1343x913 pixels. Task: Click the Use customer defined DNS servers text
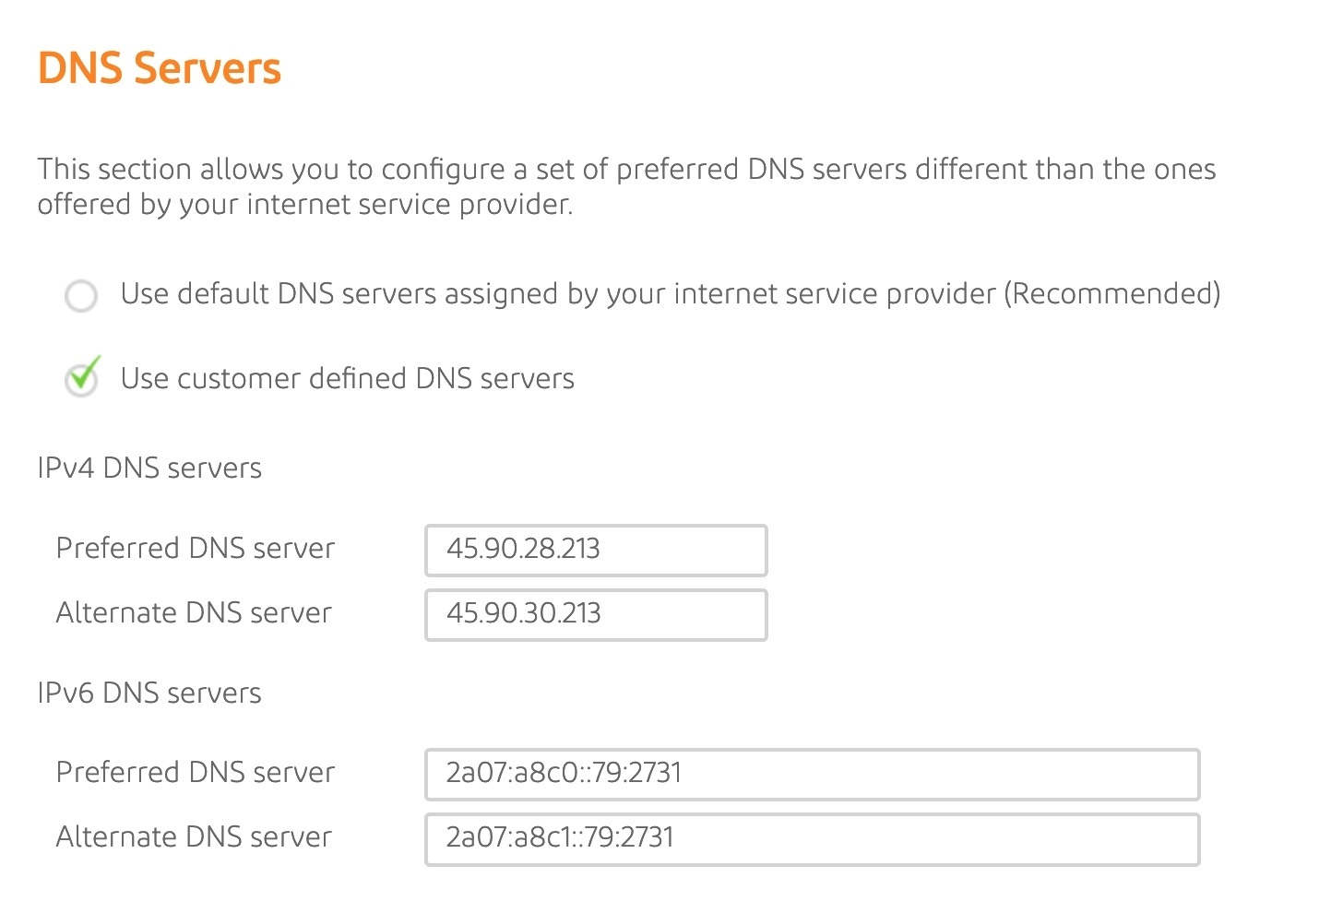347,378
